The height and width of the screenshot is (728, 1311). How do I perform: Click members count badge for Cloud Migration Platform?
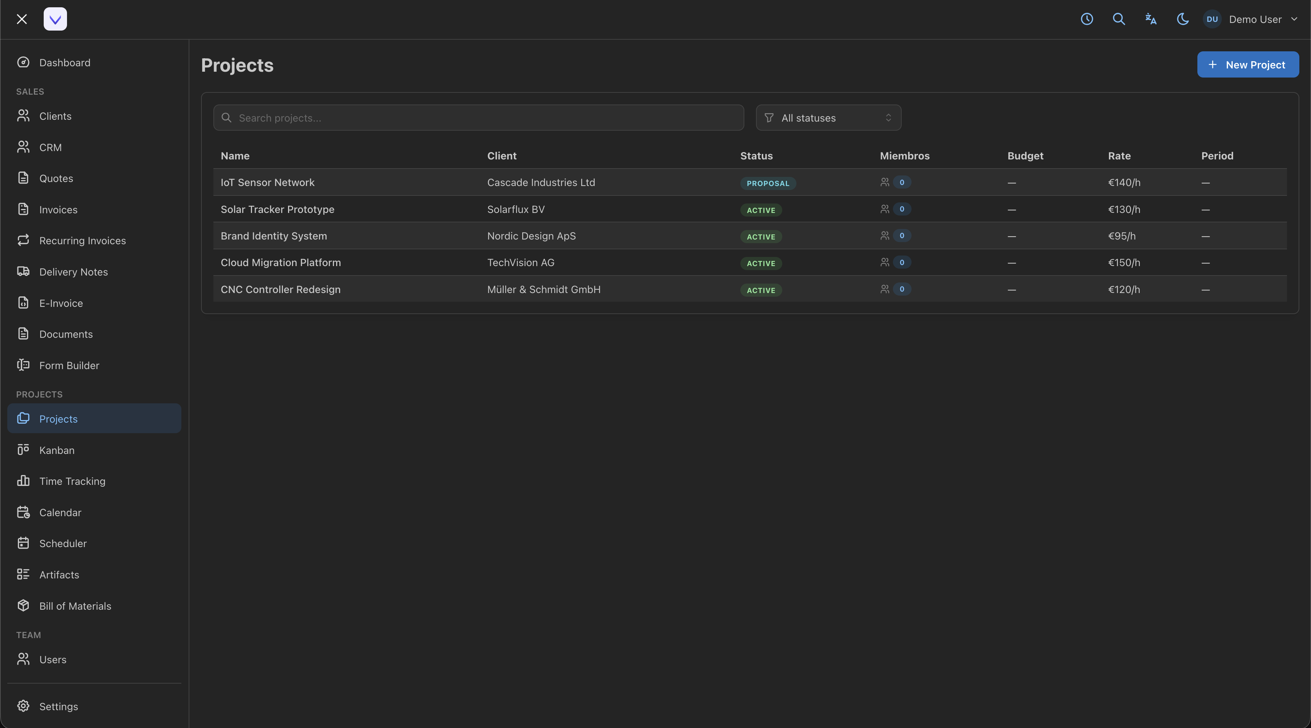pos(901,262)
